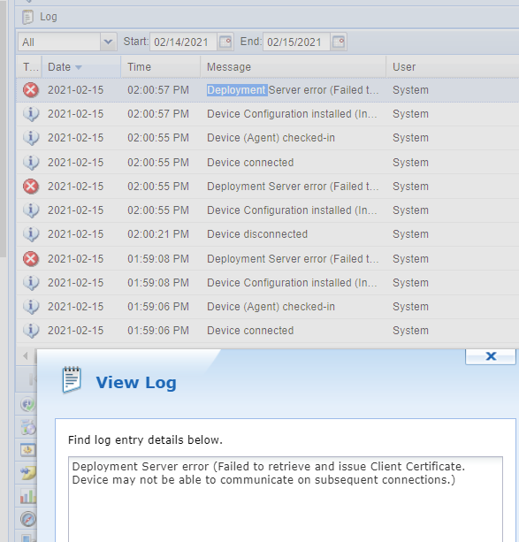Image resolution: width=519 pixels, height=542 pixels.
Task: Click the monitor alert sidebar icon
Action: coord(28,450)
